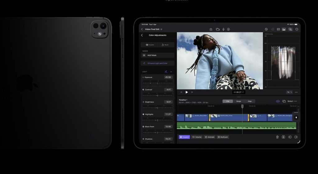Select the Skyline_Blue_Wide clip in timeline
The width and height of the screenshot is (318, 174).
(197, 117)
